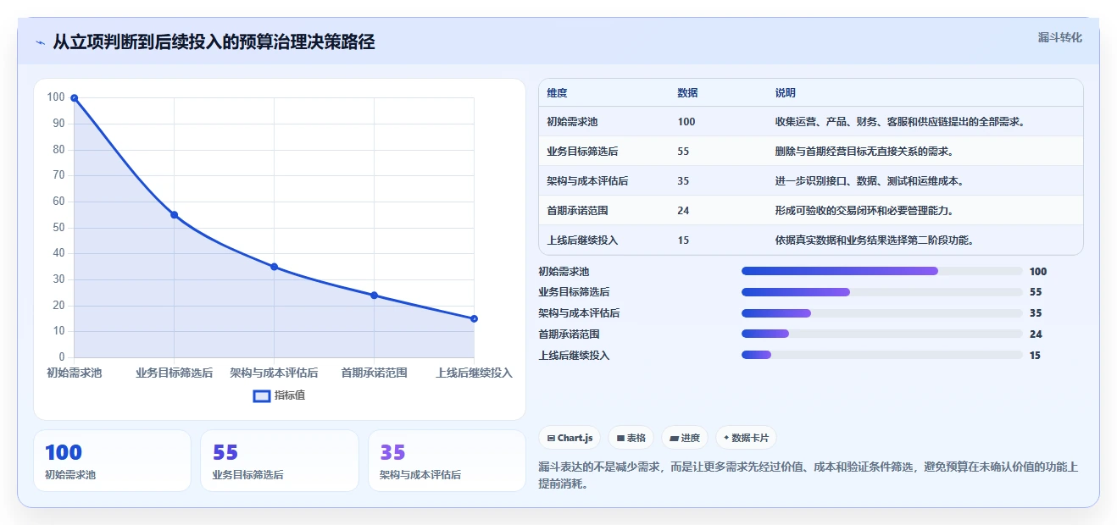
Task: Click the chart data point at value 35
Action: click(x=274, y=267)
